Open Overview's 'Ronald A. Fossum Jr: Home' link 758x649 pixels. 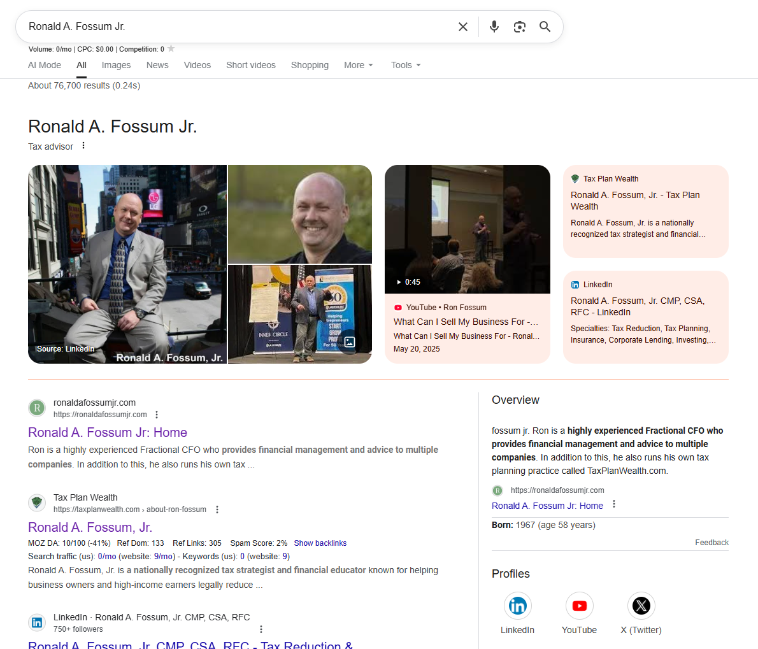(547, 506)
